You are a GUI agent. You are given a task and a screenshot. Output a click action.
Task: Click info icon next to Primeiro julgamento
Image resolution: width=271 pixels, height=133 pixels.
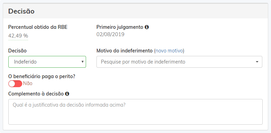[147, 27]
